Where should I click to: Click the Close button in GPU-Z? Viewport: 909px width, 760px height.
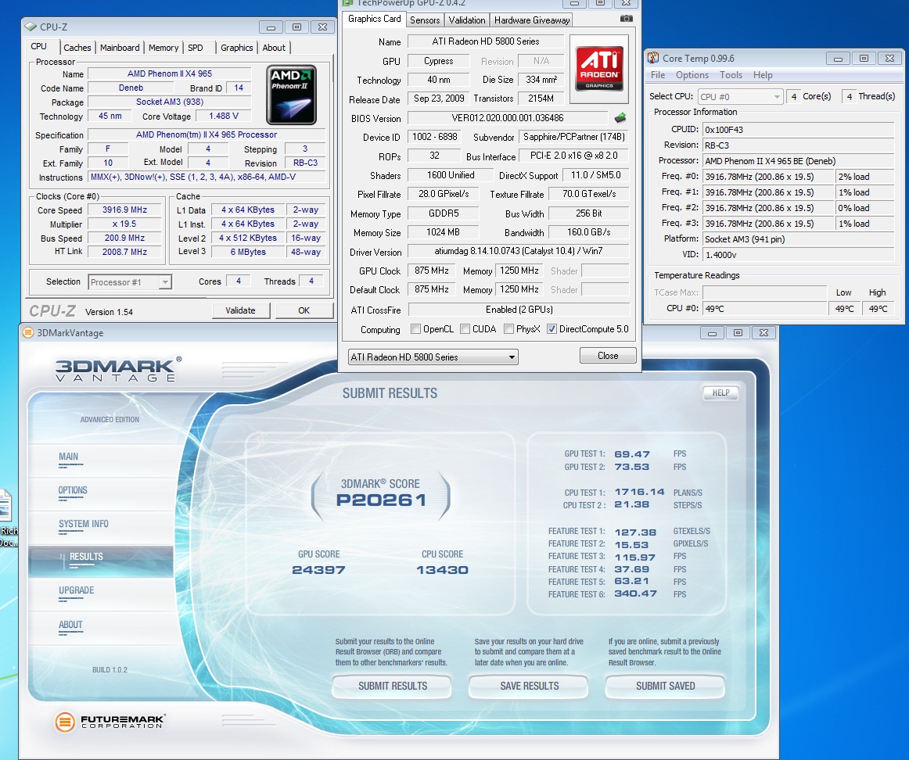(x=608, y=356)
